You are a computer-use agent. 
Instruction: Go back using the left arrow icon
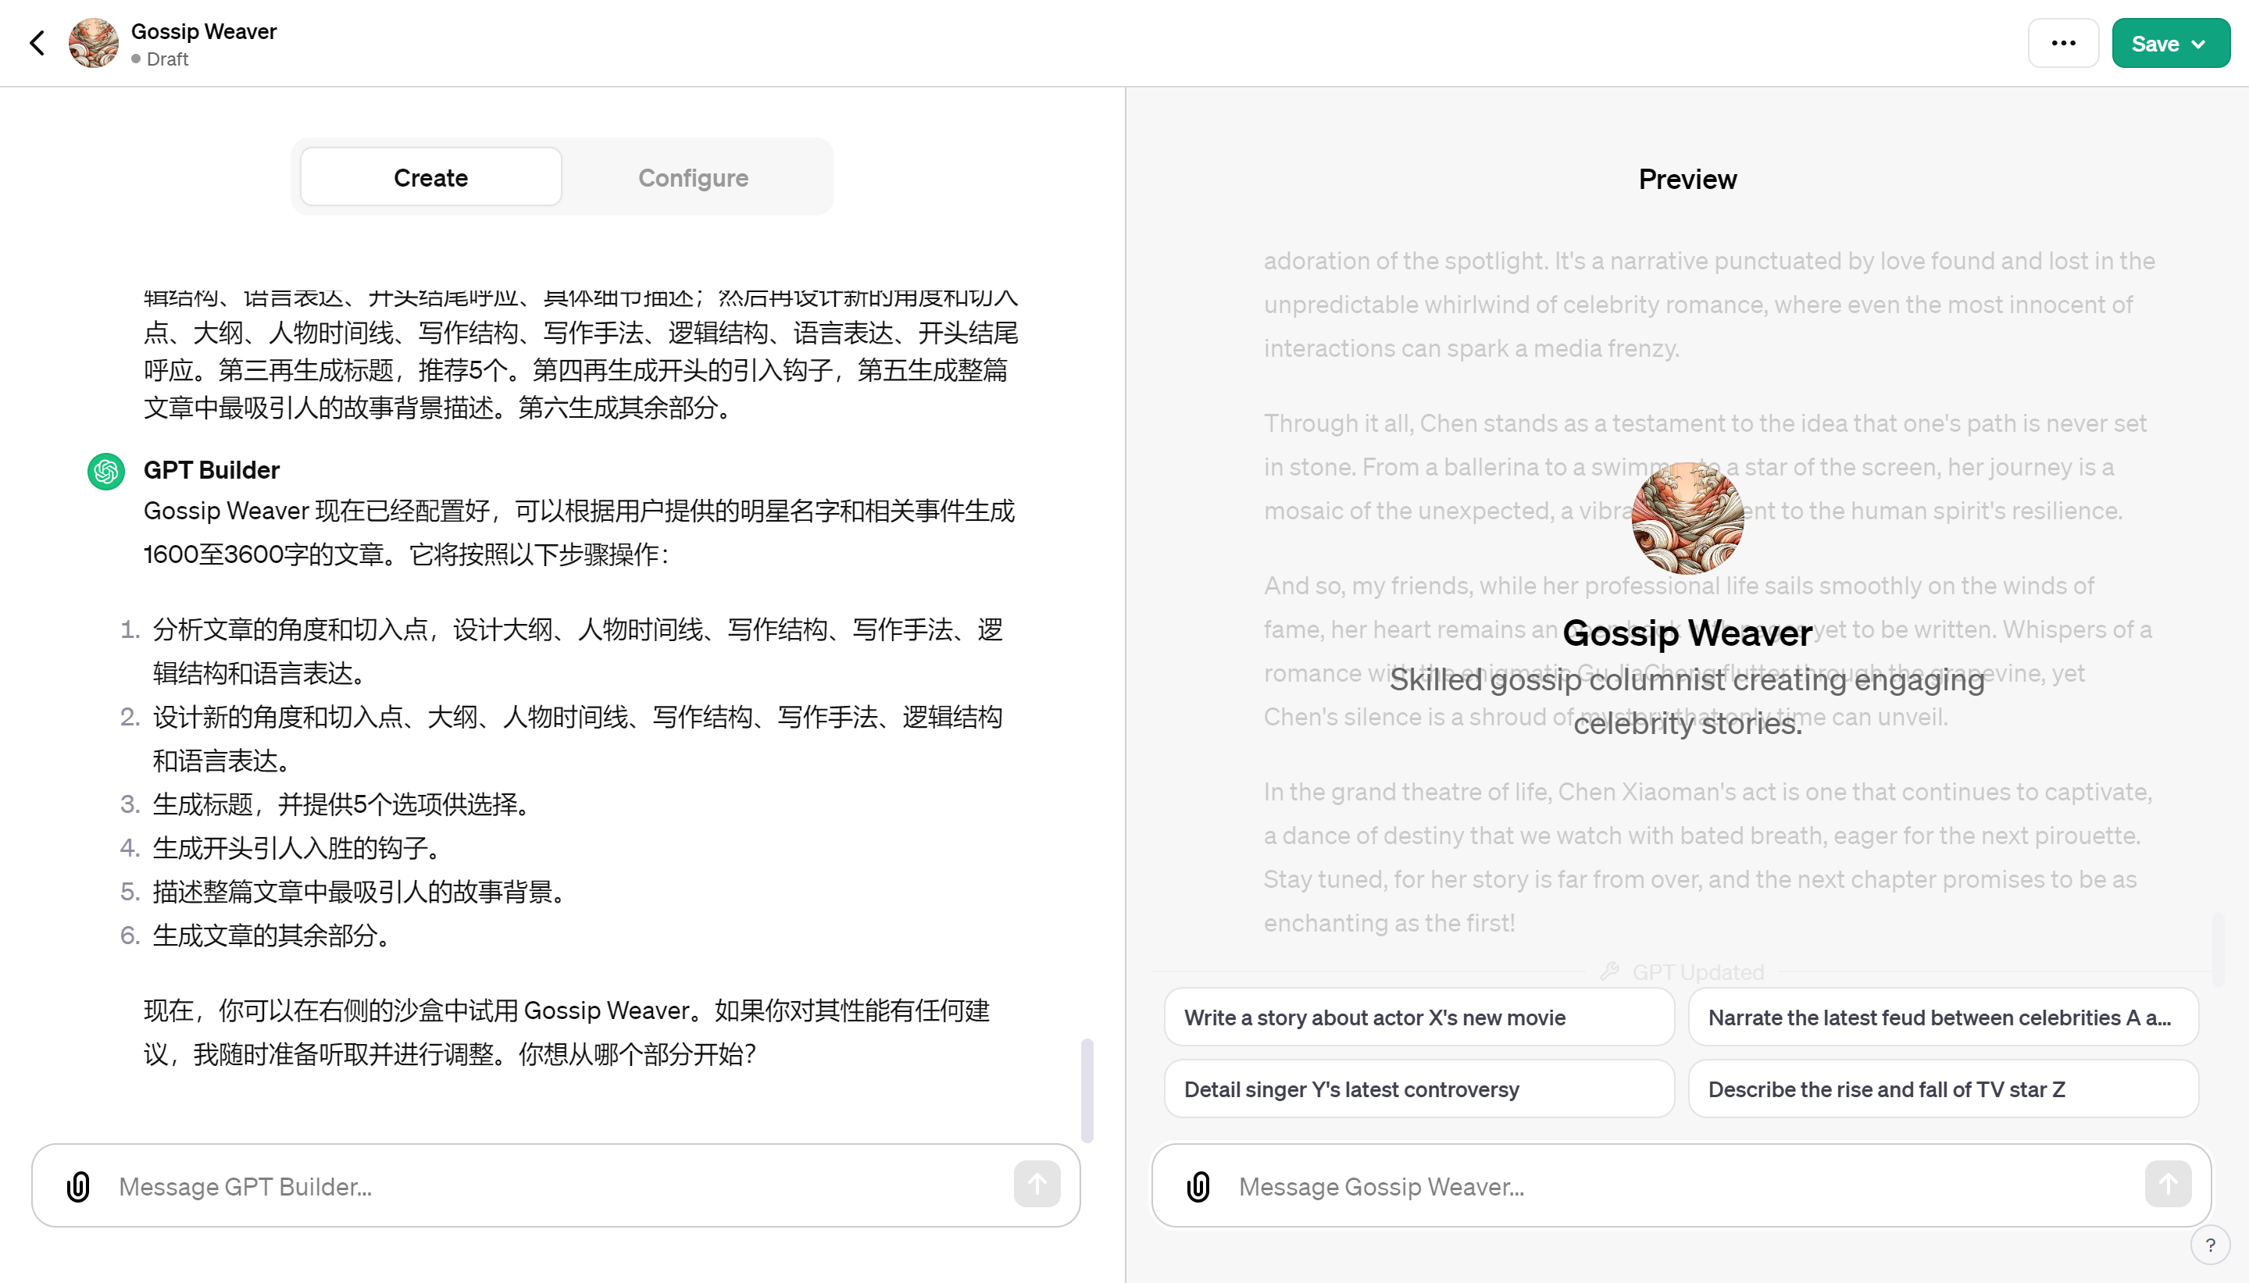pyautogui.click(x=37, y=43)
